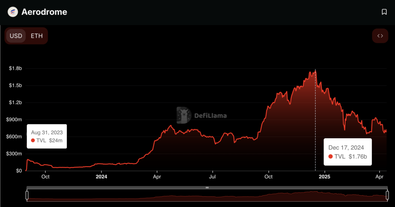Viewport: 395px width, 207px height.
Task: Click the center grip of the range slider
Action: (207, 188)
